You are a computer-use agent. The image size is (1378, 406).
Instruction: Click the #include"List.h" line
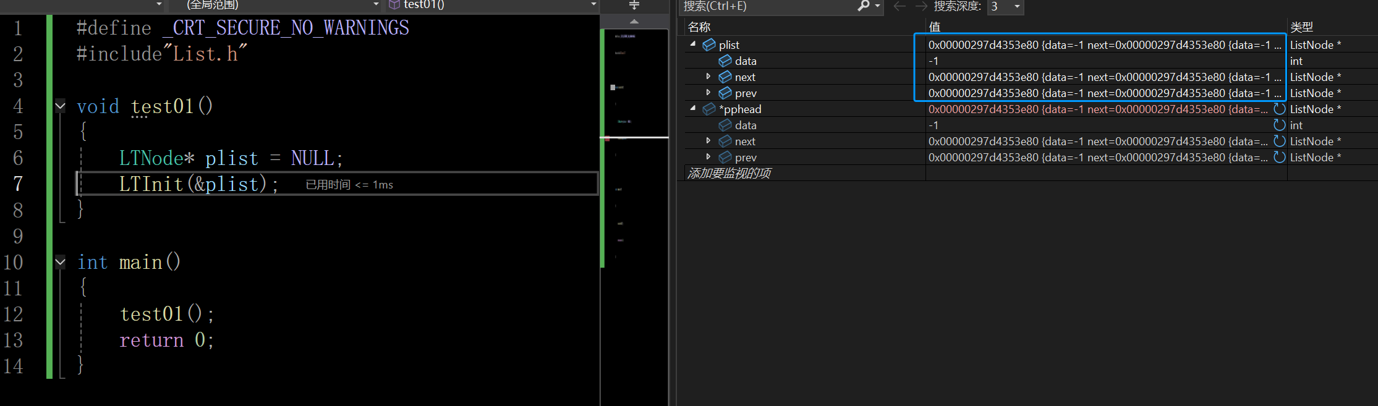[x=162, y=54]
